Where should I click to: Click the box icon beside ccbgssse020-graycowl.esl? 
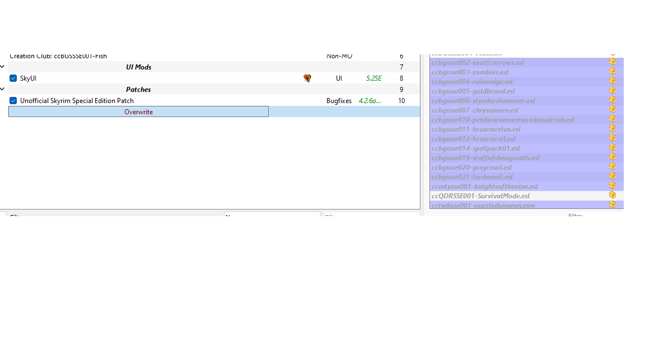(x=613, y=166)
